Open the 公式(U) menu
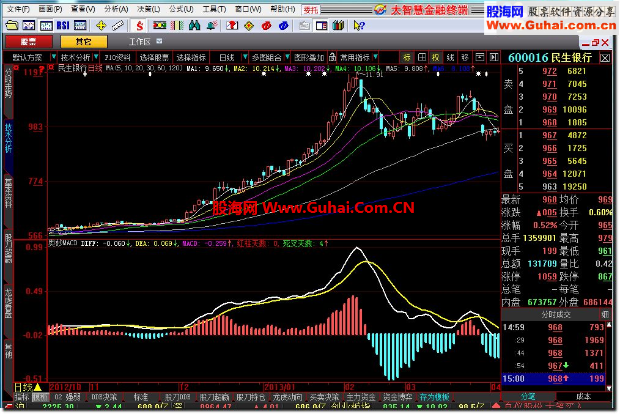620x414 pixels. (181, 9)
